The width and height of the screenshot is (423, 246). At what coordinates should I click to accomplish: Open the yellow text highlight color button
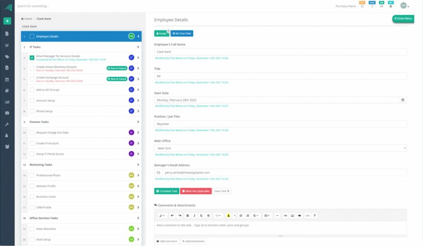click(x=228, y=216)
